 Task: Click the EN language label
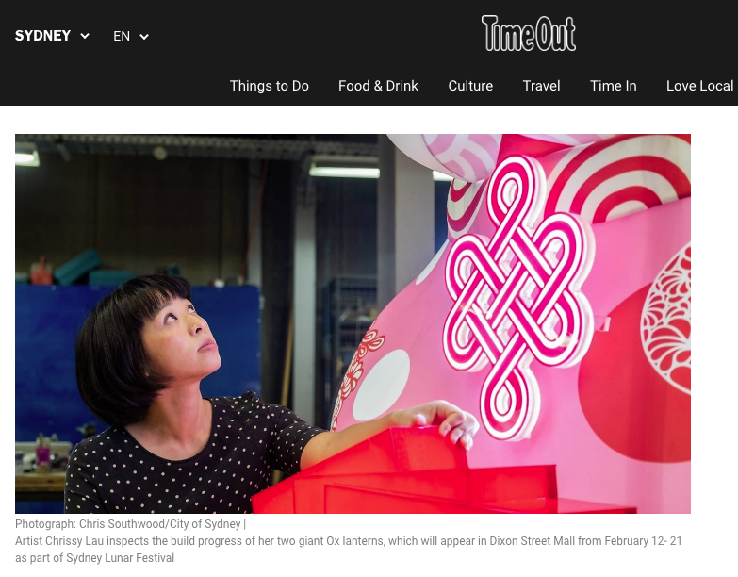tap(122, 36)
